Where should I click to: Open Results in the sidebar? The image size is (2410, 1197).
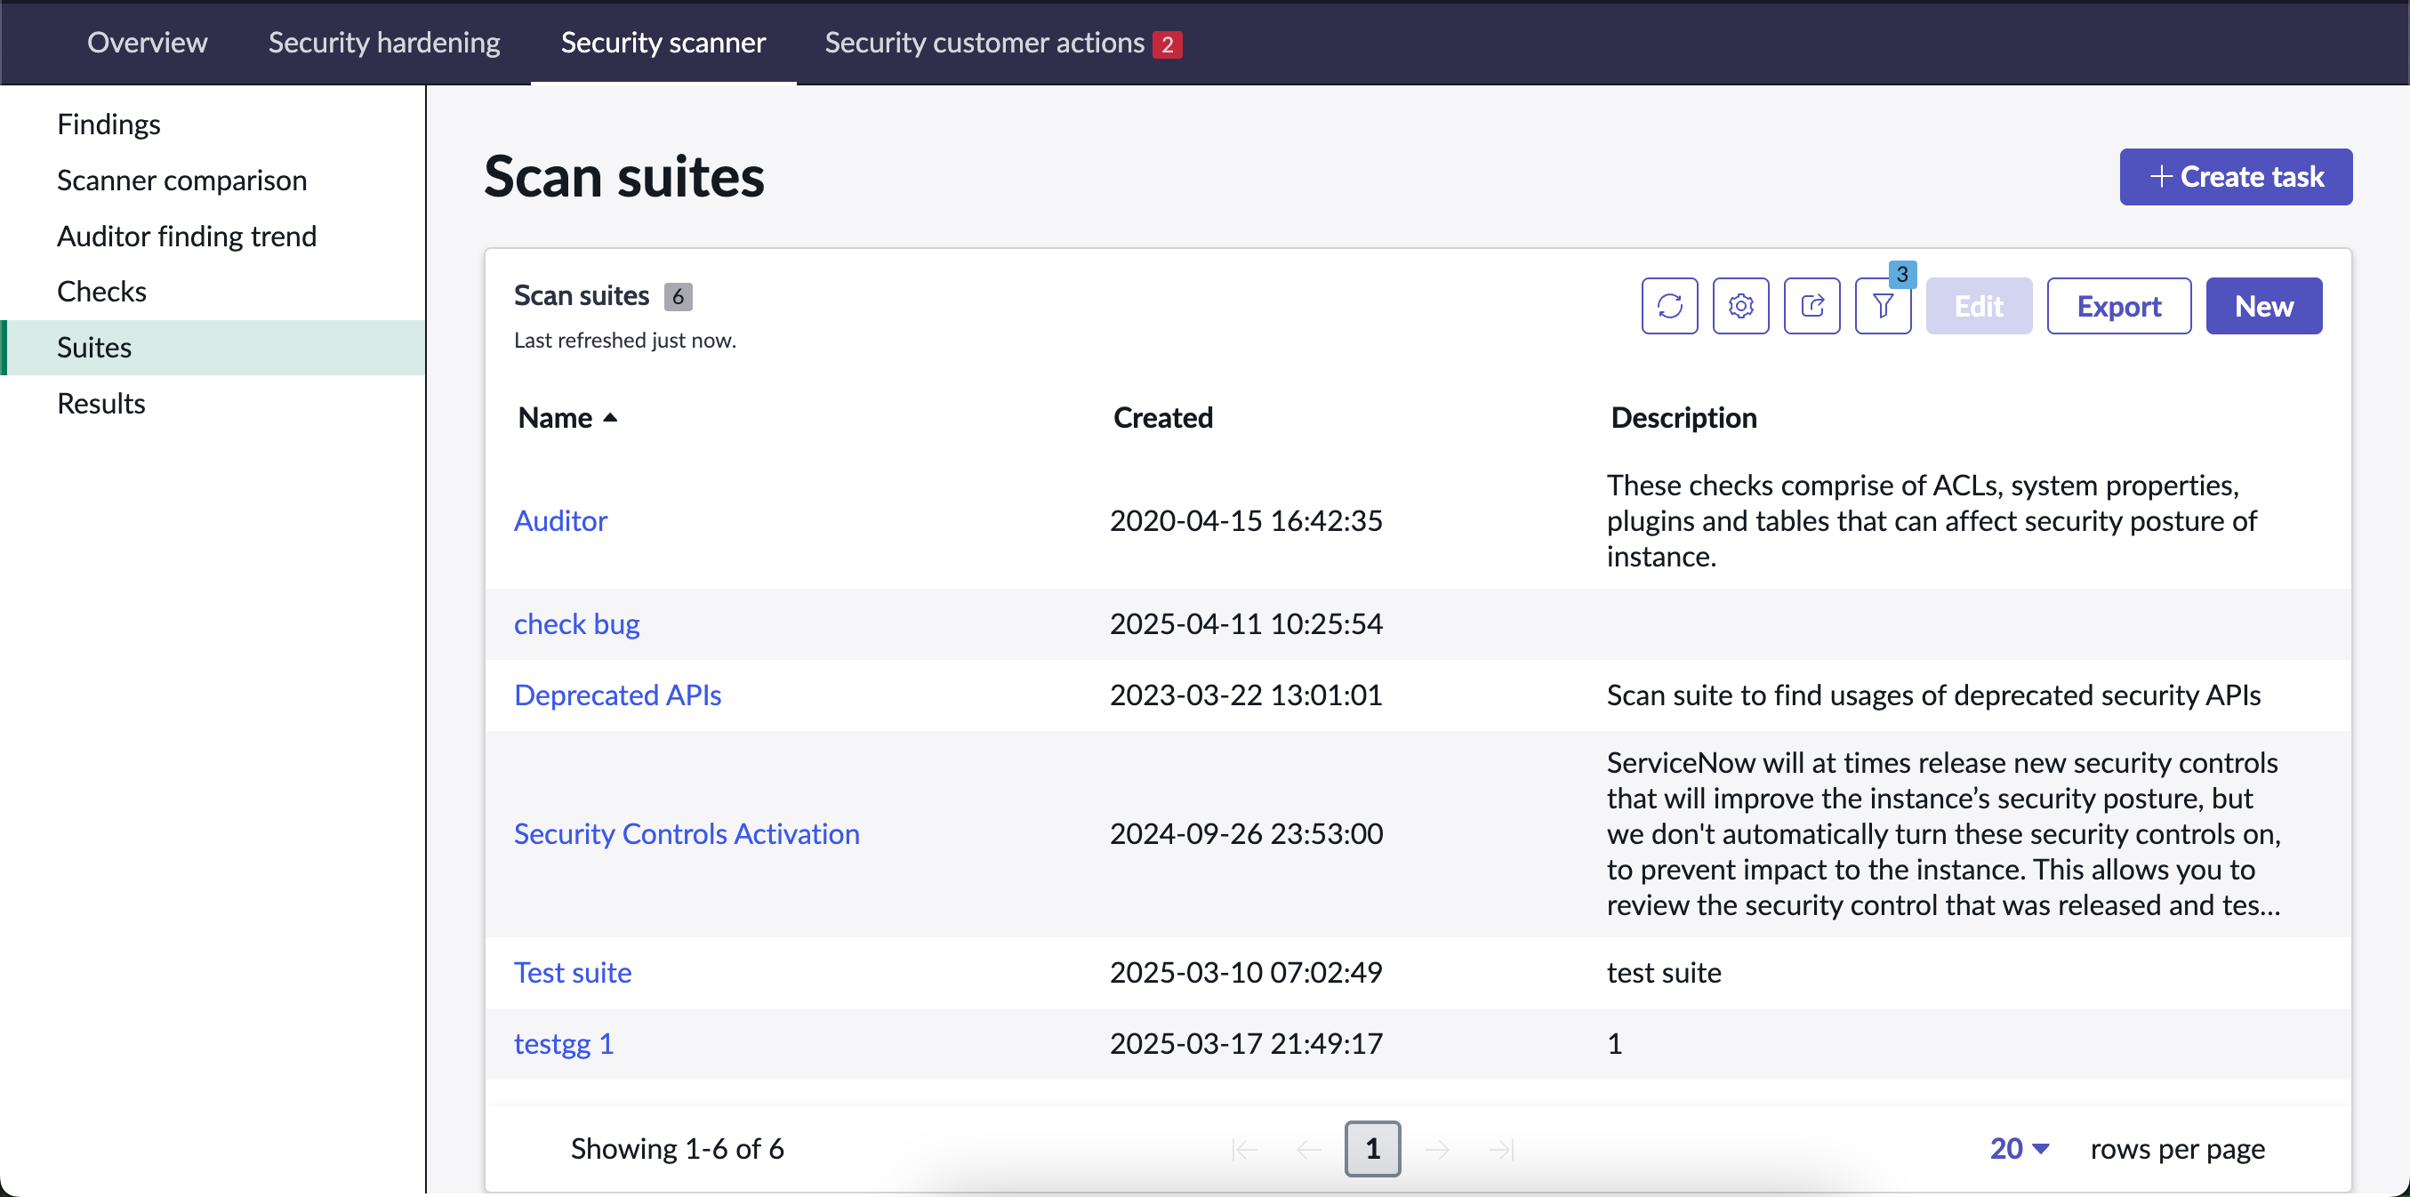pos(101,404)
